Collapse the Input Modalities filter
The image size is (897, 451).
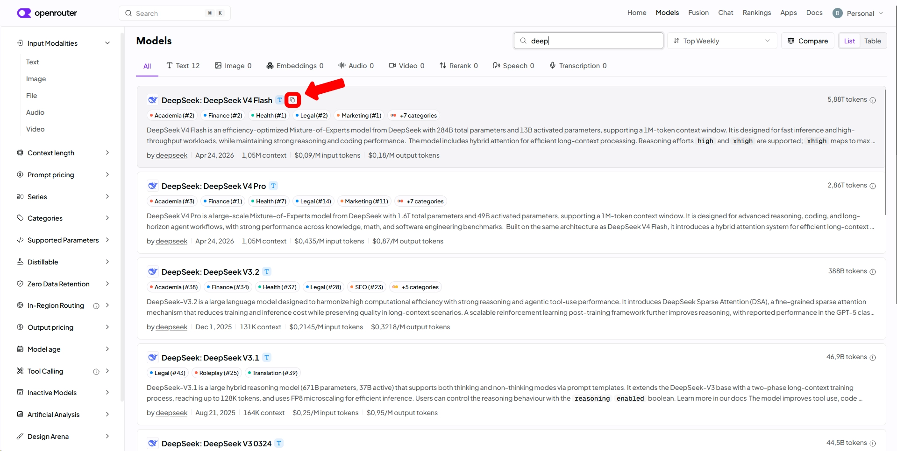pos(64,43)
